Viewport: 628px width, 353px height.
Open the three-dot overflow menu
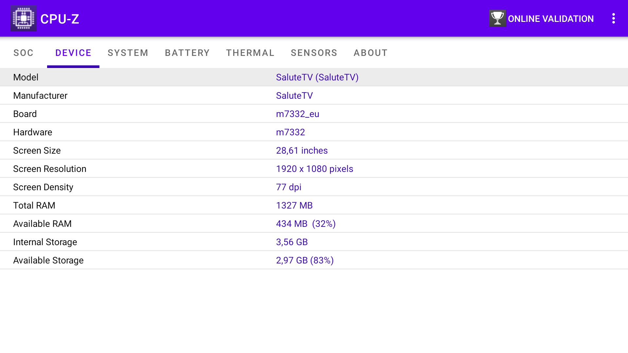click(x=614, y=18)
